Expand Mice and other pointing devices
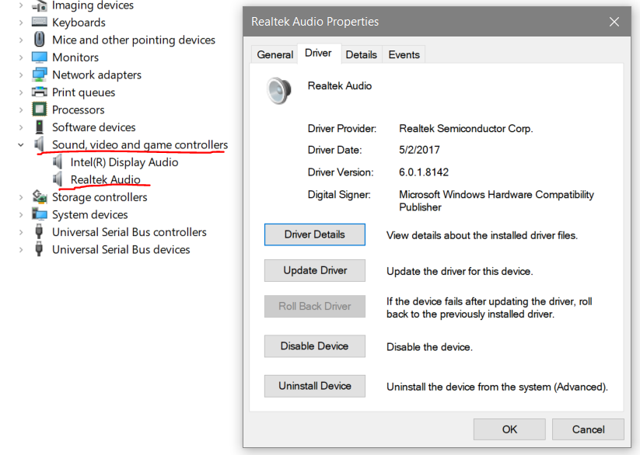 coord(21,40)
